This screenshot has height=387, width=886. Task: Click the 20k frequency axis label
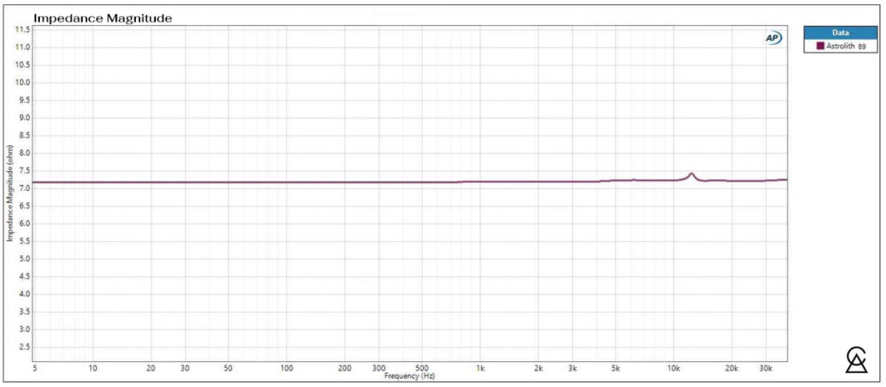[x=731, y=368]
